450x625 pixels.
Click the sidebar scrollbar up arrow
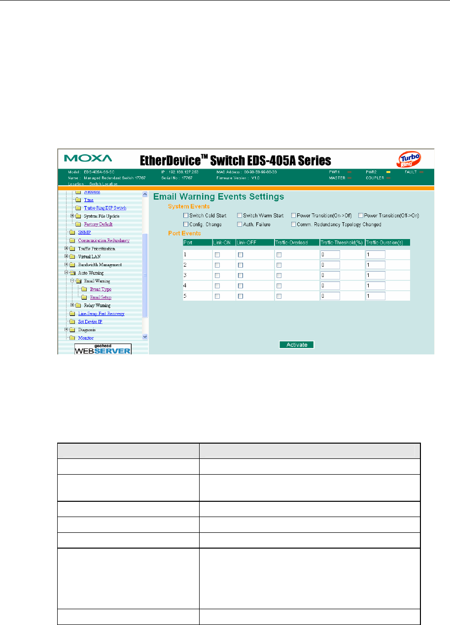[145, 194]
